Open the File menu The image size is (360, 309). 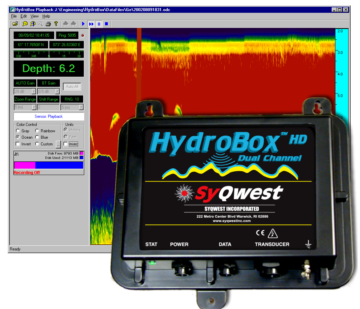(14, 16)
